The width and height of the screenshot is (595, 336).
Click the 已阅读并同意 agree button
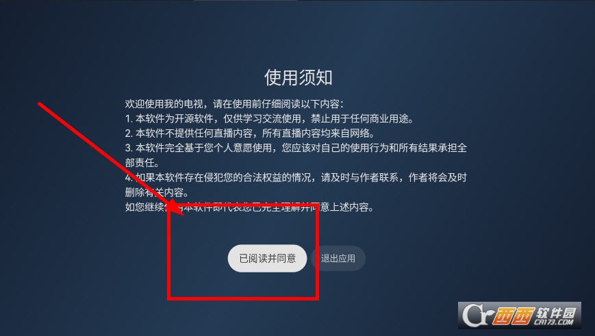click(x=267, y=258)
